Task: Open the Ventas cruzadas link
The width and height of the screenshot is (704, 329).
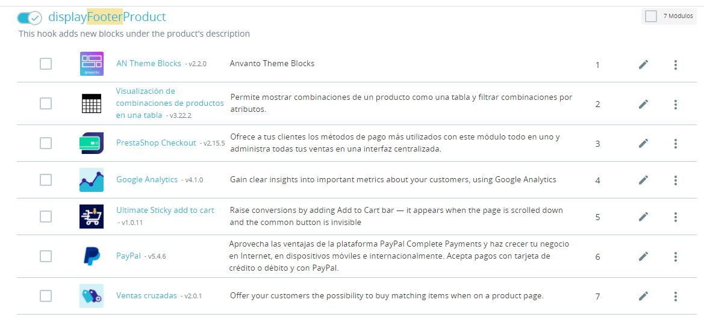Action: coord(146,296)
